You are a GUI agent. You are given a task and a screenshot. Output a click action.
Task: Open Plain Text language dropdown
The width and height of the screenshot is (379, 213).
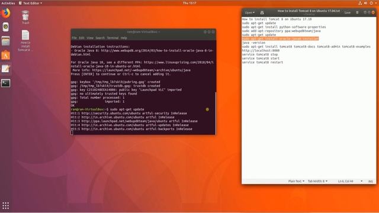(296, 181)
